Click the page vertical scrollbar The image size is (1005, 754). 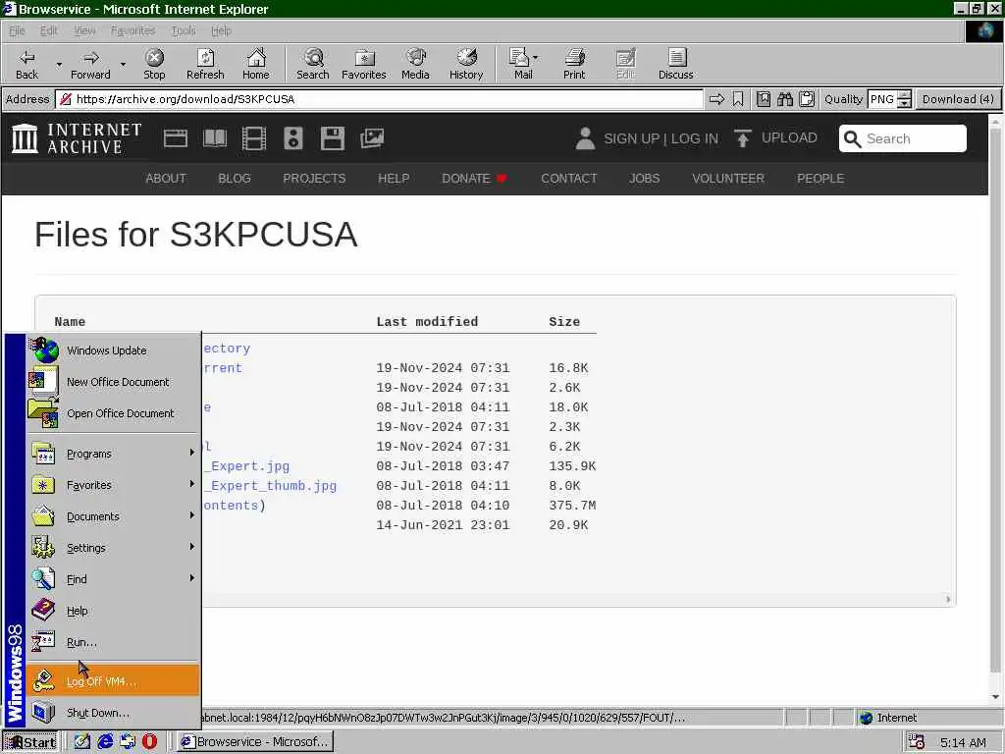click(x=995, y=408)
